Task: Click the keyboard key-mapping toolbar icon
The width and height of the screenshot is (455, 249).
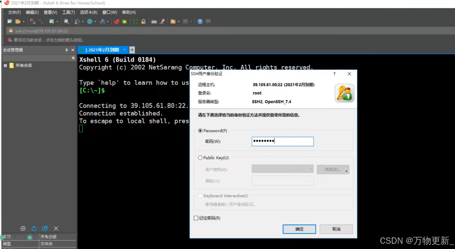Action: [154, 21]
